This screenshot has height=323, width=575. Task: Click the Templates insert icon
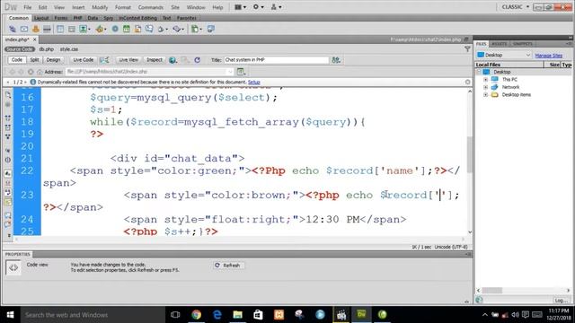(x=196, y=29)
